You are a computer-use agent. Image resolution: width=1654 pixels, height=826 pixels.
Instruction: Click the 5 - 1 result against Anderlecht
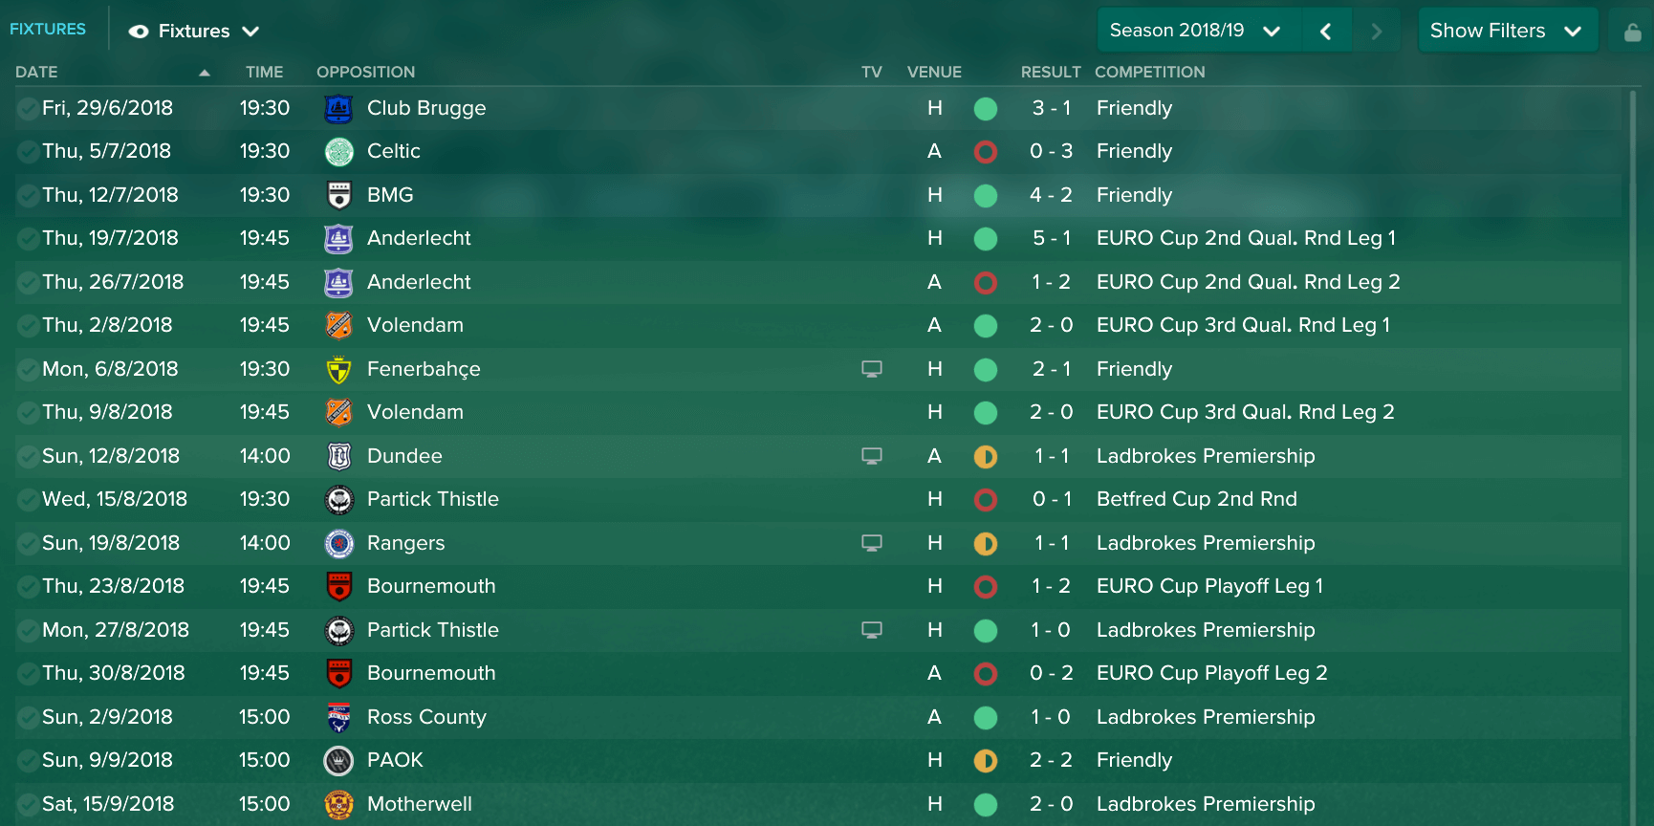point(1051,238)
